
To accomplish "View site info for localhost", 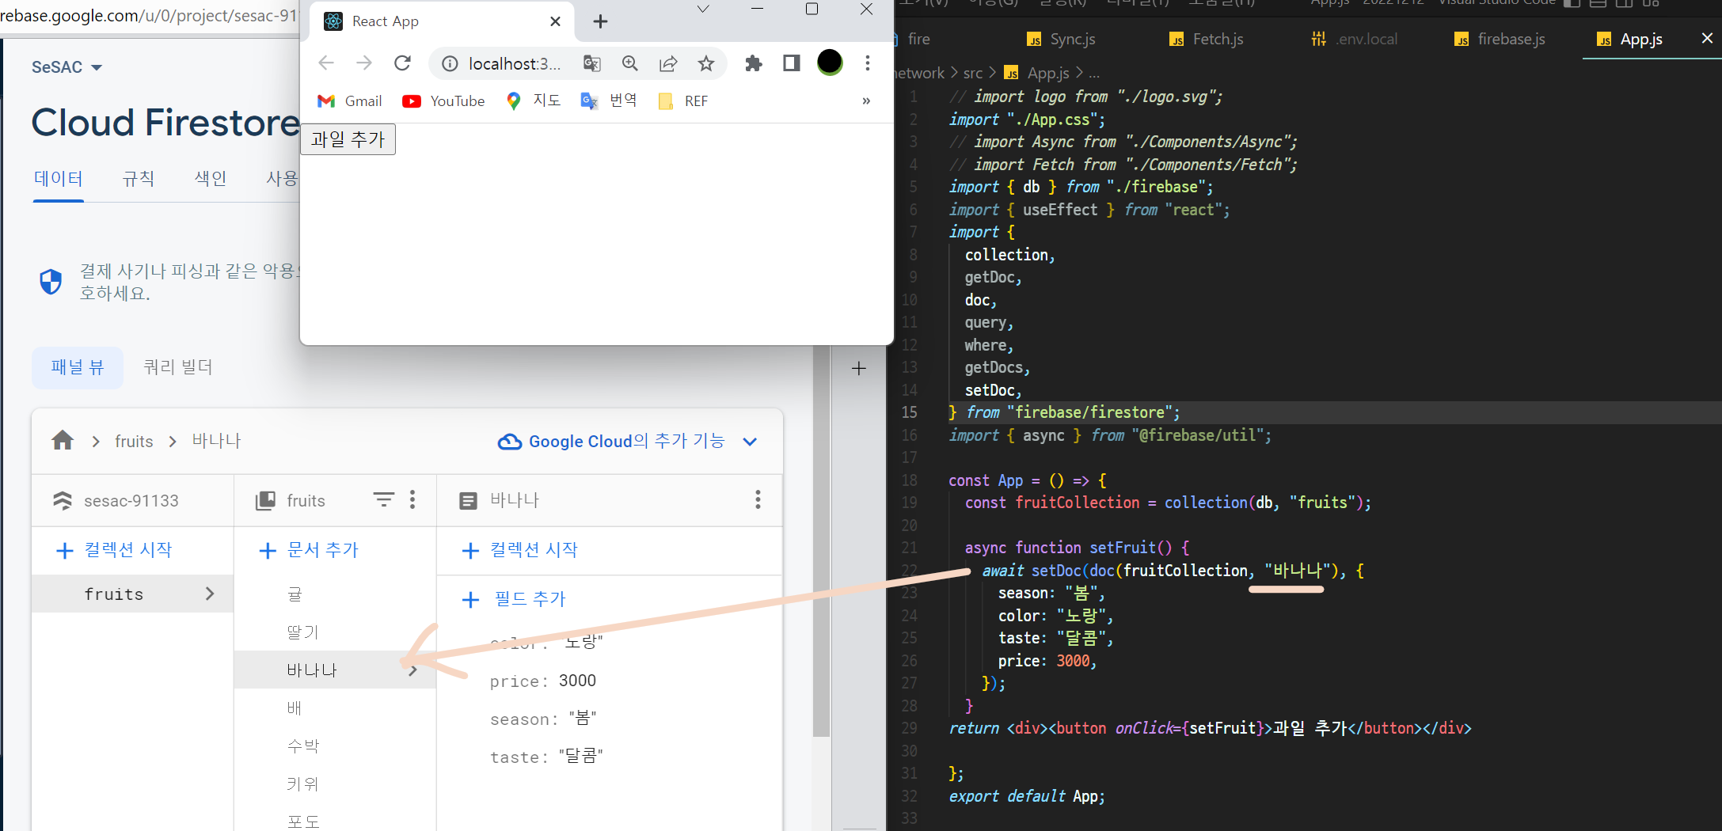I will [450, 63].
